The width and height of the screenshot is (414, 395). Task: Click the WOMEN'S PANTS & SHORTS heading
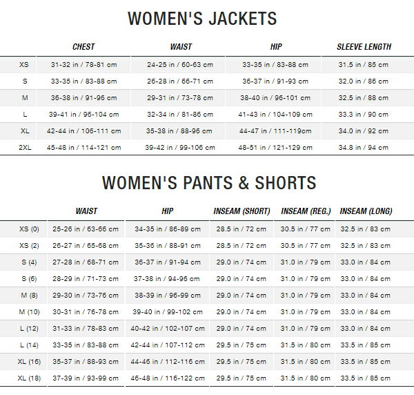point(209,182)
